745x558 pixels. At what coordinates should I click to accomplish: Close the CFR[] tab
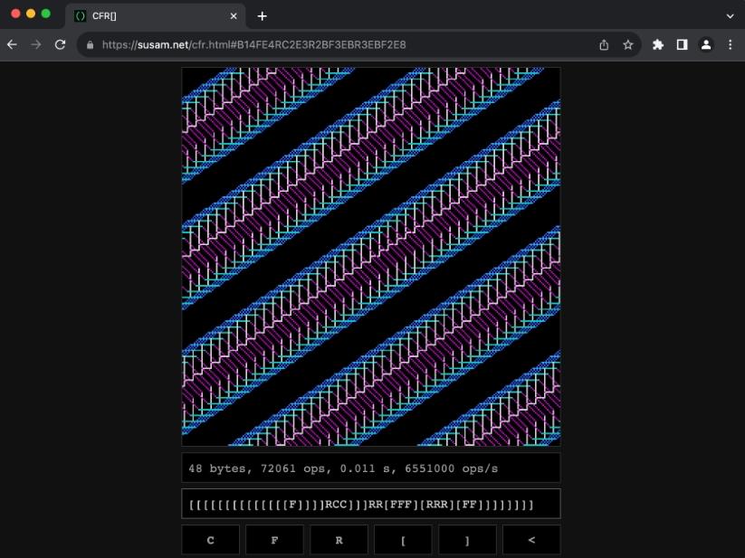click(234, 15)
